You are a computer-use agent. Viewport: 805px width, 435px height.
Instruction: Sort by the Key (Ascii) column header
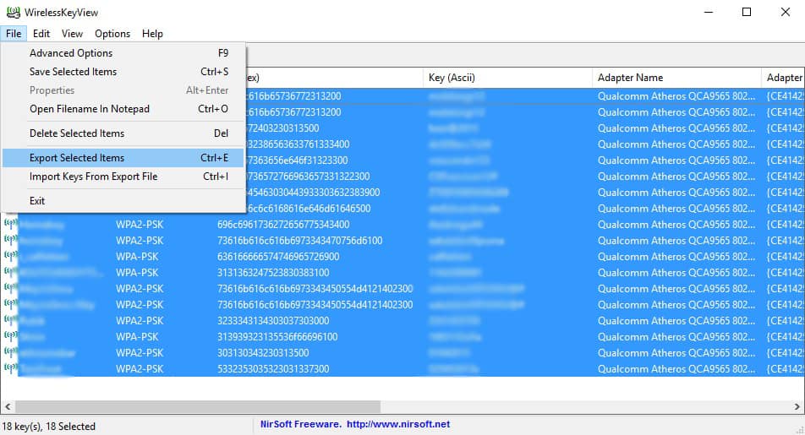point(507,78)
